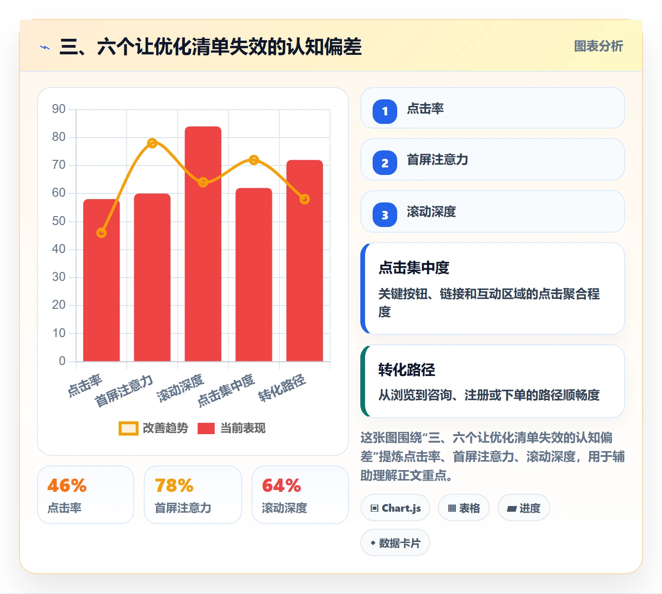Viewport: 662px width, 594px height.
Task: Click the lightning bolt icon beside the title
Action: [x=45, y=47]
